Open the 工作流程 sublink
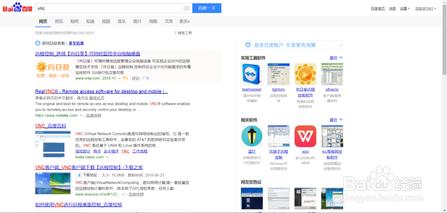 click(x=140, y=151)
